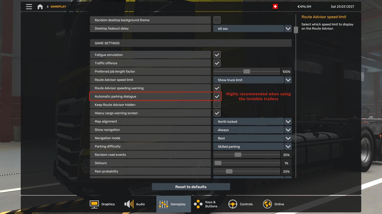Screen dimensions: 382x214
Task: Open the Parking difficulty dropdown
Action: tap(252, 146)
